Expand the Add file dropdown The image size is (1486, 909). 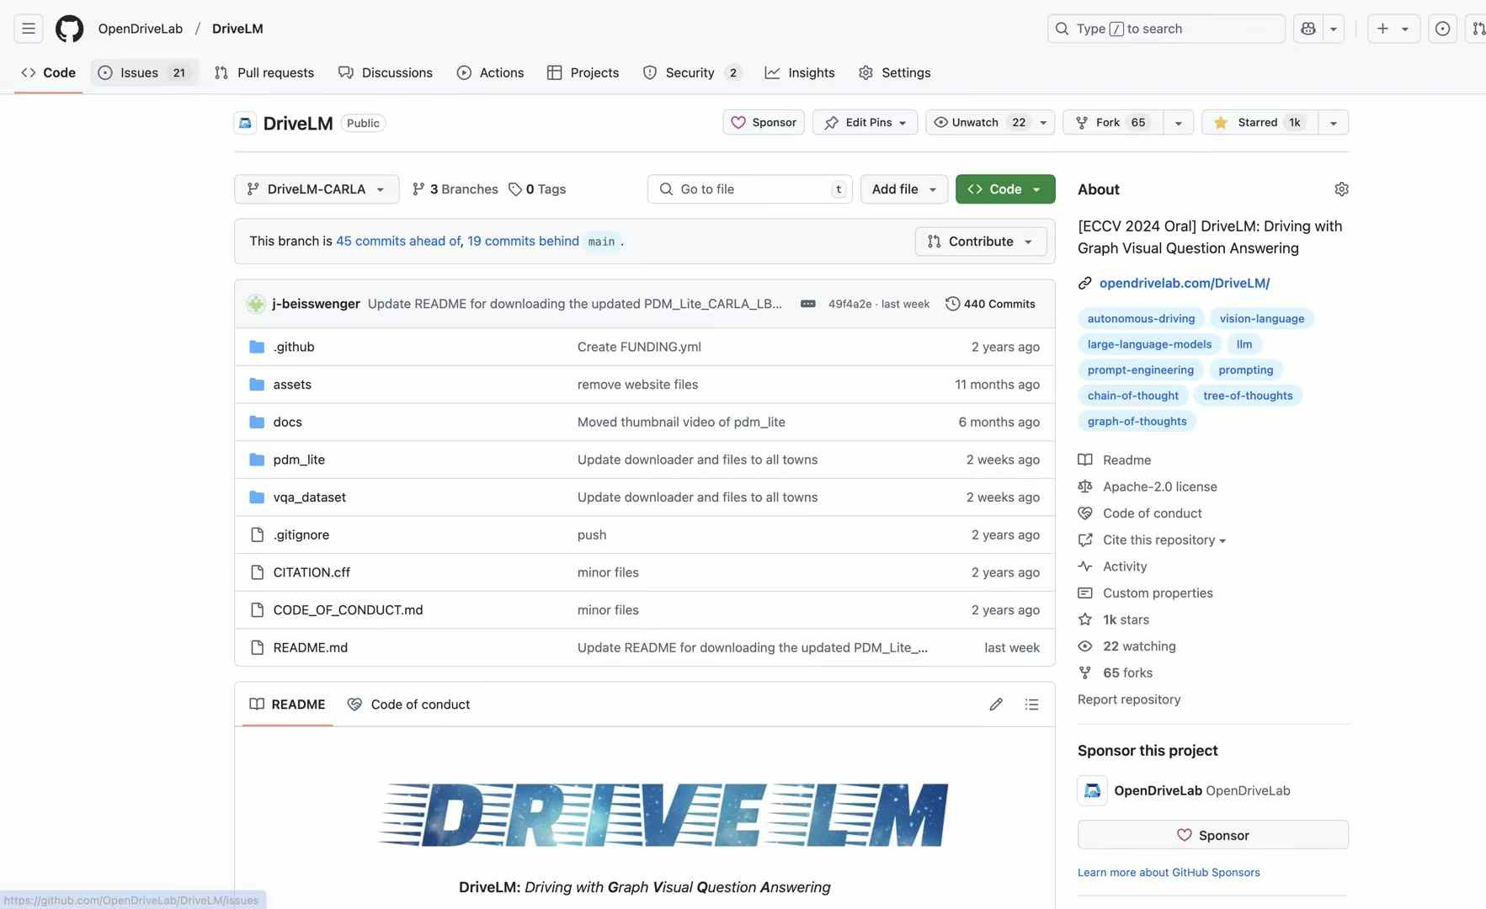903,189
